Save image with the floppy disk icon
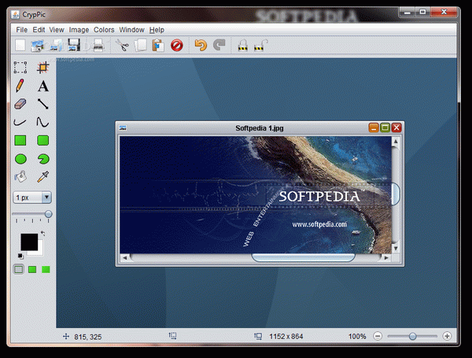Screen dimensions: 472x358 point(74,46)
